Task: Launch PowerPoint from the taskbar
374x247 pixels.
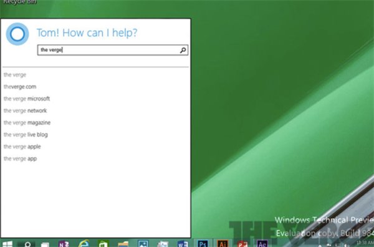Action: pos(242,244)
